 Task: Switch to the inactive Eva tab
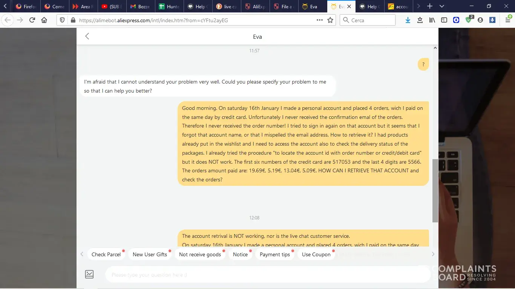click(312, 6)
